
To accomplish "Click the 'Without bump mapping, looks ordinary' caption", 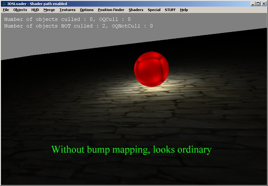I will coord(131,150).
